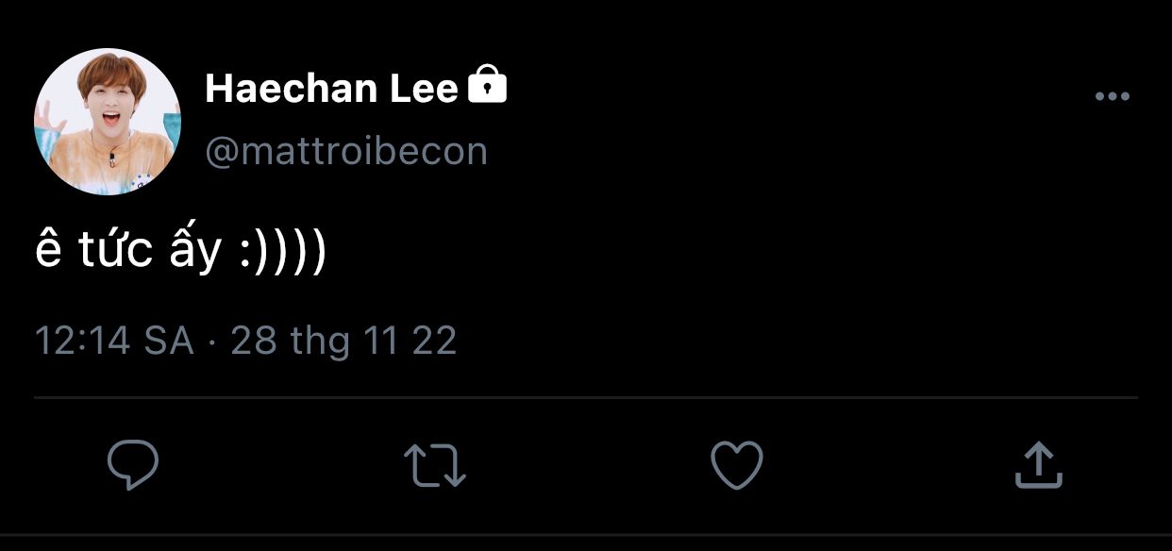Click the retweet arrows icon
The width and height of the screenshot is (1172, 551).
pyautogui.click(x=434, y=465)
